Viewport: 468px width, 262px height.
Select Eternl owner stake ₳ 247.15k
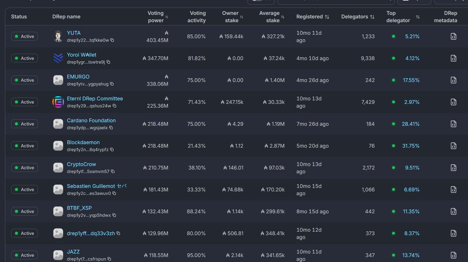click(x=231, y=102)
